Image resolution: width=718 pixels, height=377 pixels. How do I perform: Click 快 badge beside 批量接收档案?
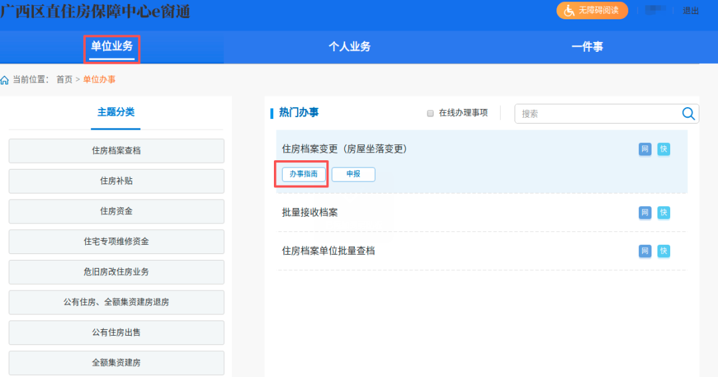(x=663, y=213)
